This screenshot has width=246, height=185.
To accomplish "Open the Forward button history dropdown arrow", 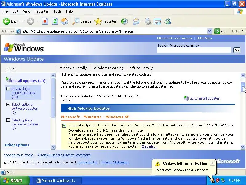I will 38,21.
